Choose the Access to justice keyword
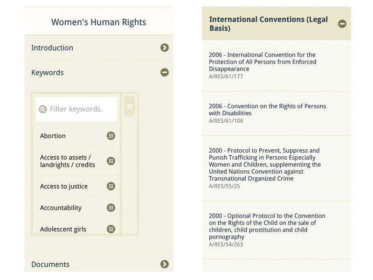The image size is (373, 280). pyautogui.click(x=64, y=186)
